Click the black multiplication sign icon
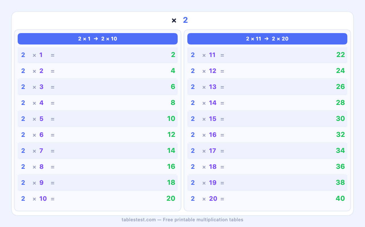 [174, 20]
